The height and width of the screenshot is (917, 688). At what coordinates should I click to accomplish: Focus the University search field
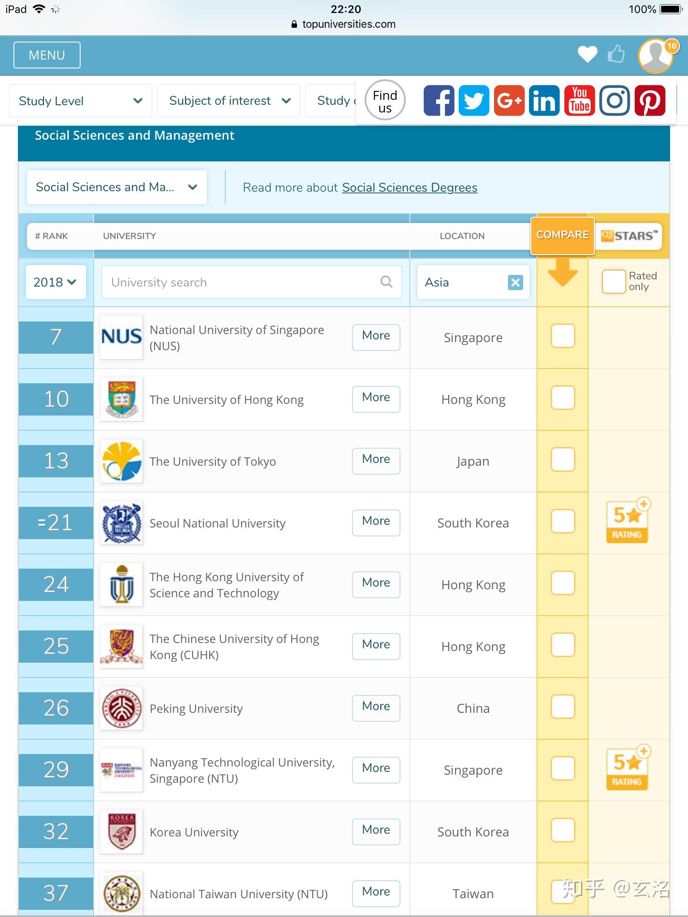click(252, 282)
